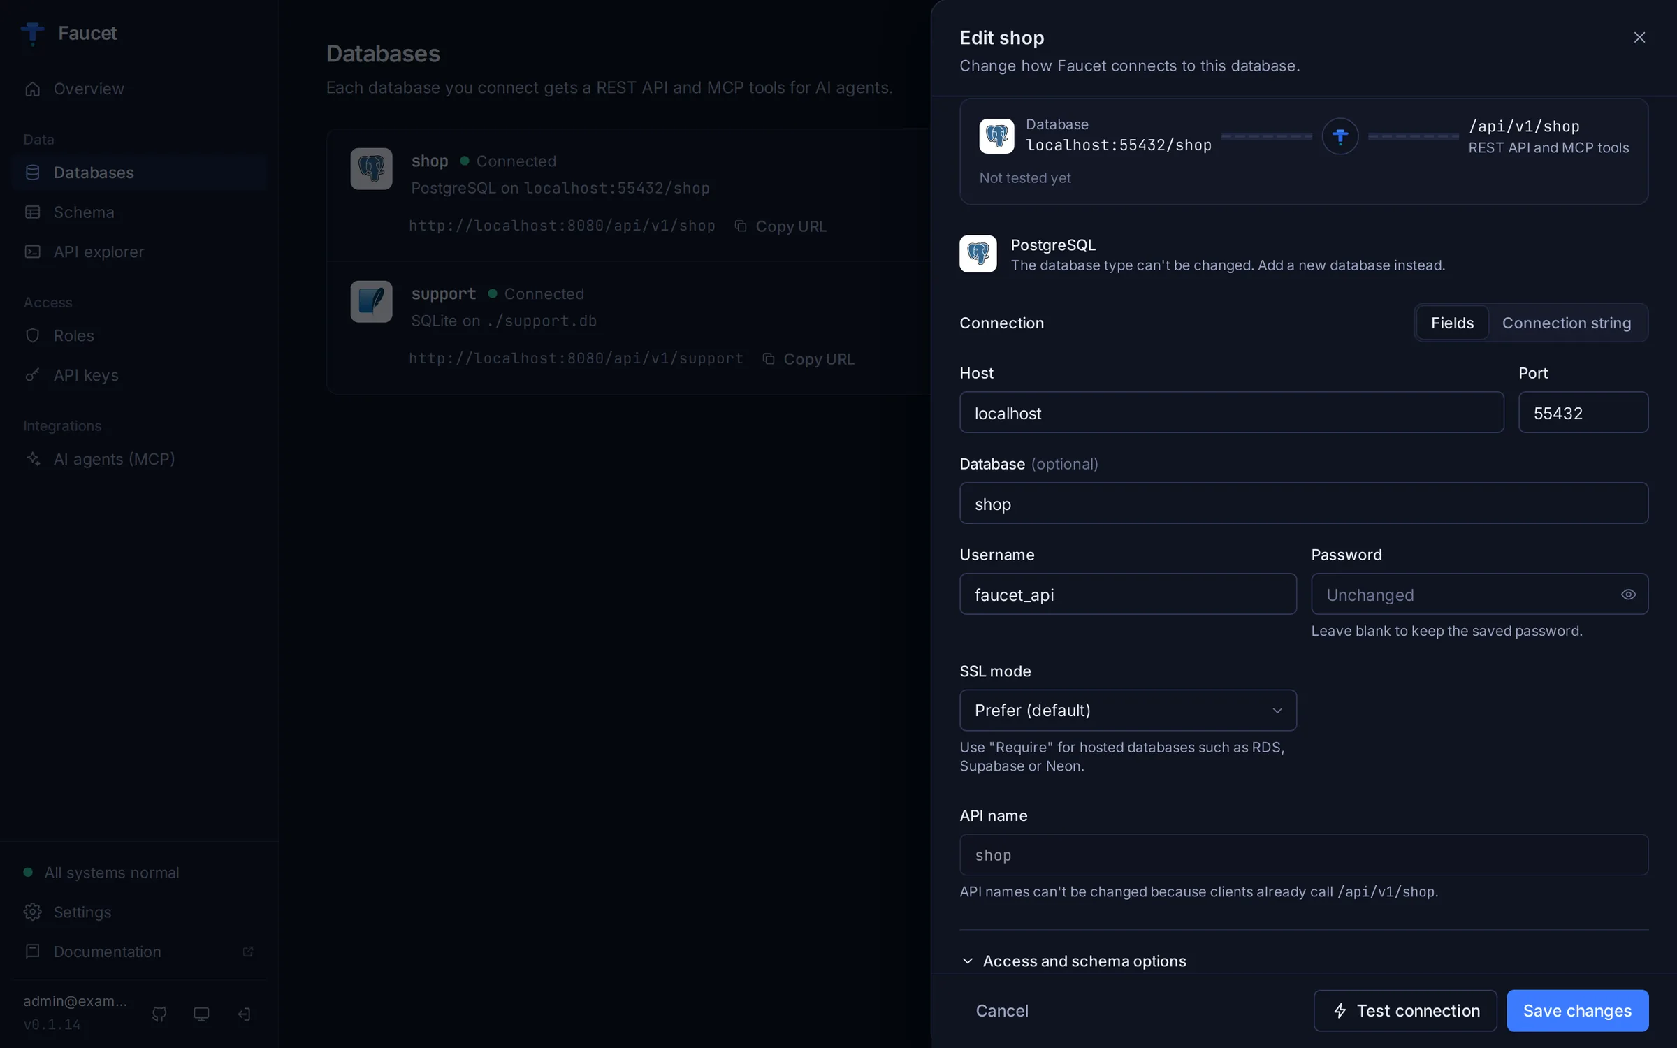
Task: Click 'All systems normal' status text
Action: pyautogui.click(x=112, y=873)
